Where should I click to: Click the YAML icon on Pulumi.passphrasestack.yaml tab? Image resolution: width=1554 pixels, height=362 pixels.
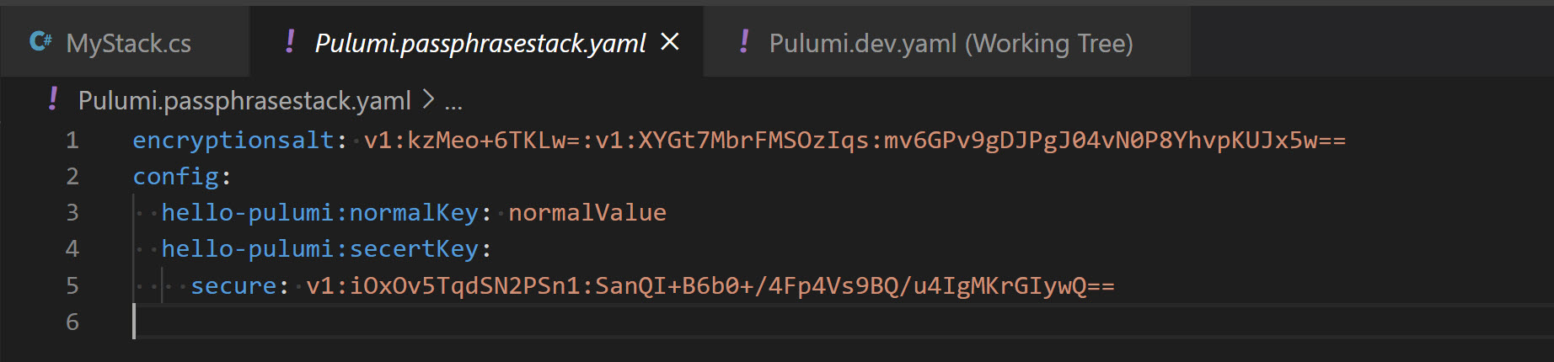click(x=290, y=41)
